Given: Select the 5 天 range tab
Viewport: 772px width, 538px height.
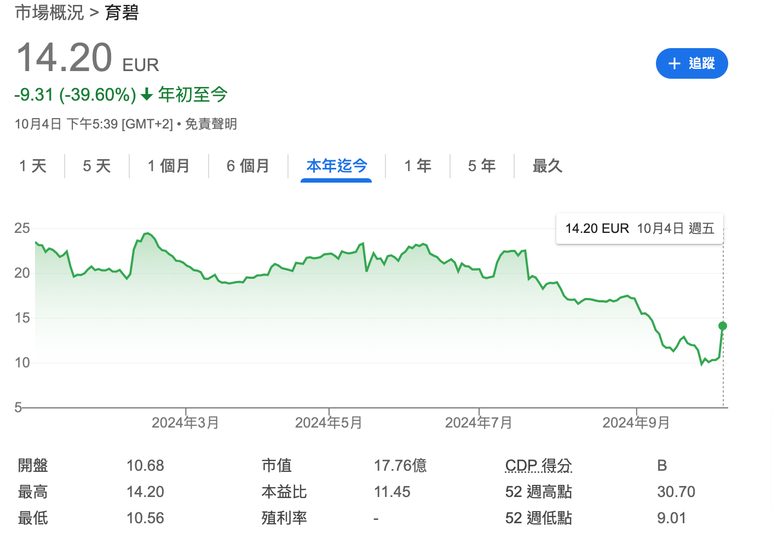Looking at the screenshot, I should click(x=97, y=166).
